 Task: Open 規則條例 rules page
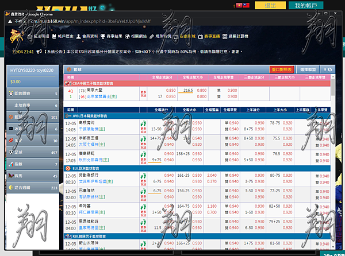[x=163, y=36]
